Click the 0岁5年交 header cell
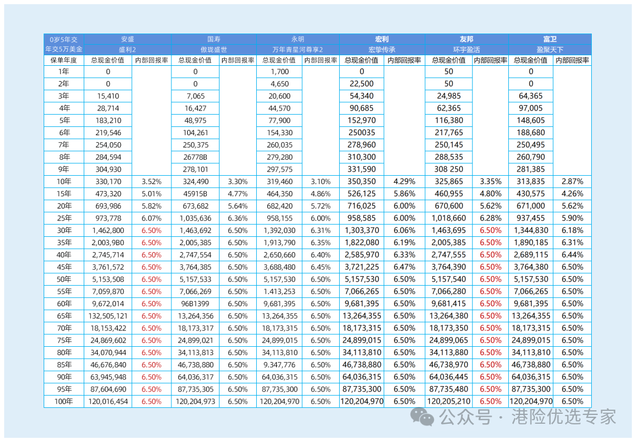 (64, 39)
